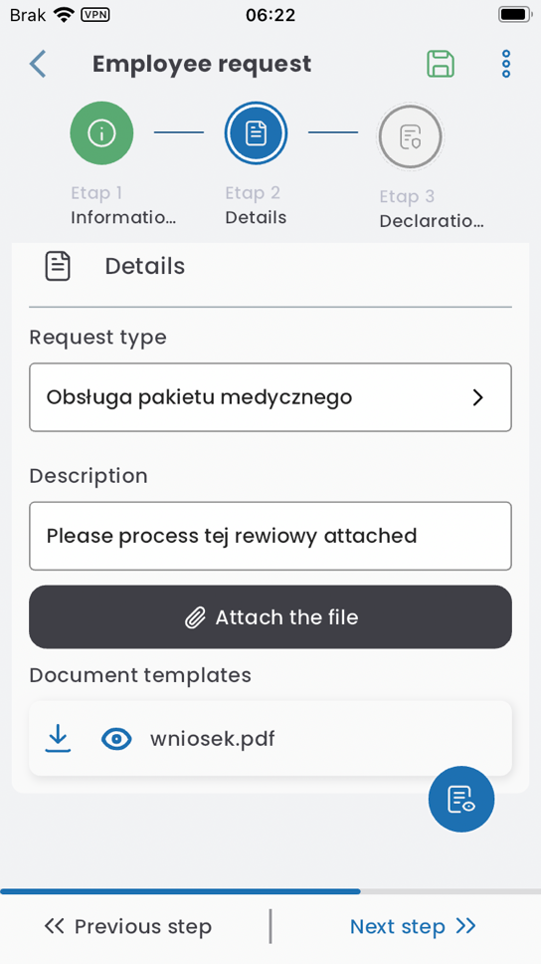Image resolution: width=541 pixels, height=964 pixels.
Task: Continue to Next step
Action: (x=413, y=926)
